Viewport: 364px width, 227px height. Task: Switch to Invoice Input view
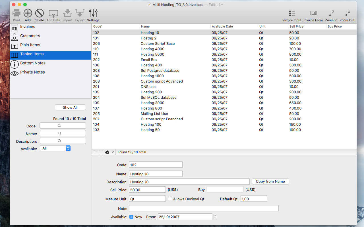pyautogui.click(x=292, y=13)
